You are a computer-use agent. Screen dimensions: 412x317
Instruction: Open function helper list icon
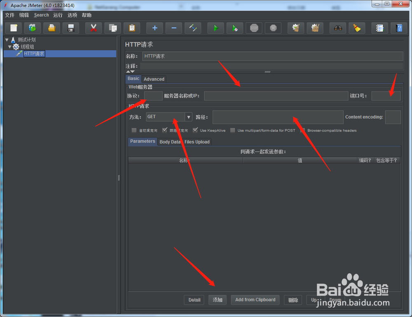[380, 28]
